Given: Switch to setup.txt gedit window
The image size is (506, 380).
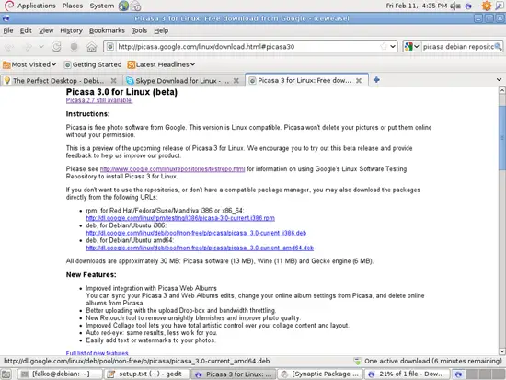Looking at the screenshot, I should tap(146, 374).
